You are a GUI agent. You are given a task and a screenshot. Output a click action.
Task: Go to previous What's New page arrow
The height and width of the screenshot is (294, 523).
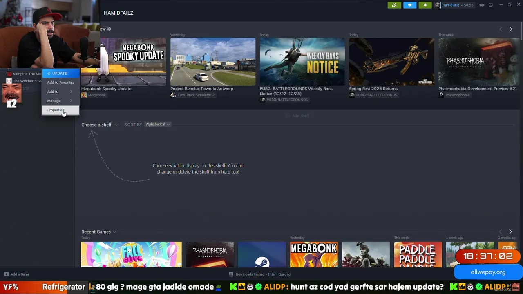click(x=501, y=29)
